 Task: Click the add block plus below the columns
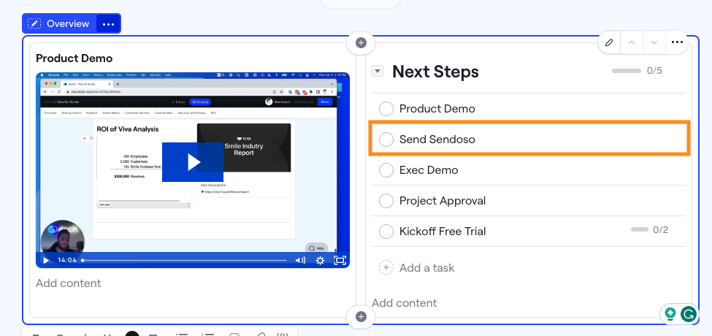point(361,316)
